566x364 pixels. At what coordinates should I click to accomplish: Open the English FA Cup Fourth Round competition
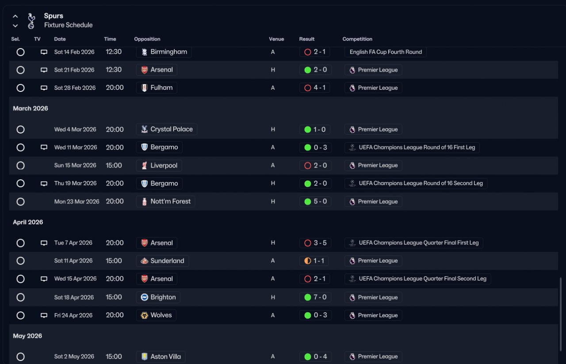[x=385, y=52]
